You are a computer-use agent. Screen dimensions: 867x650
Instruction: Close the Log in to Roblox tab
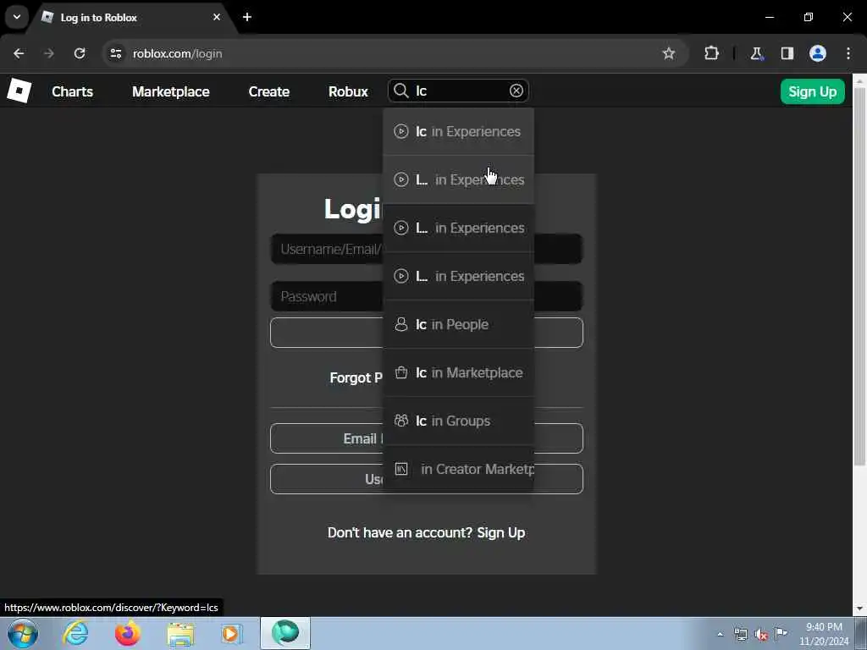point(217,17)
